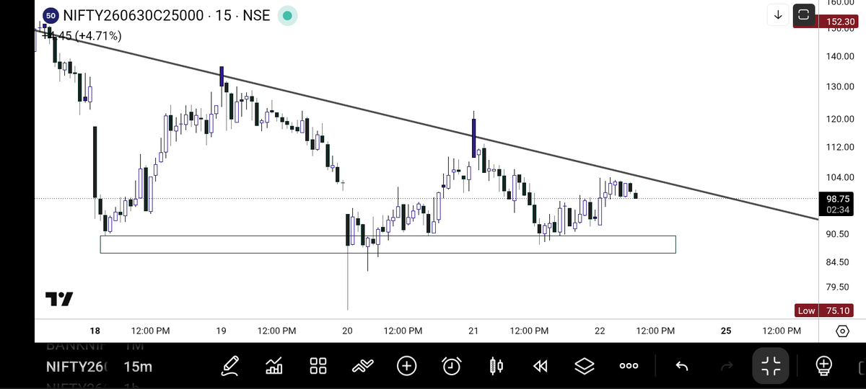Select the date label 22 on time axis
The width and height of the screenshot is (866, 389).
pos(600,331)
